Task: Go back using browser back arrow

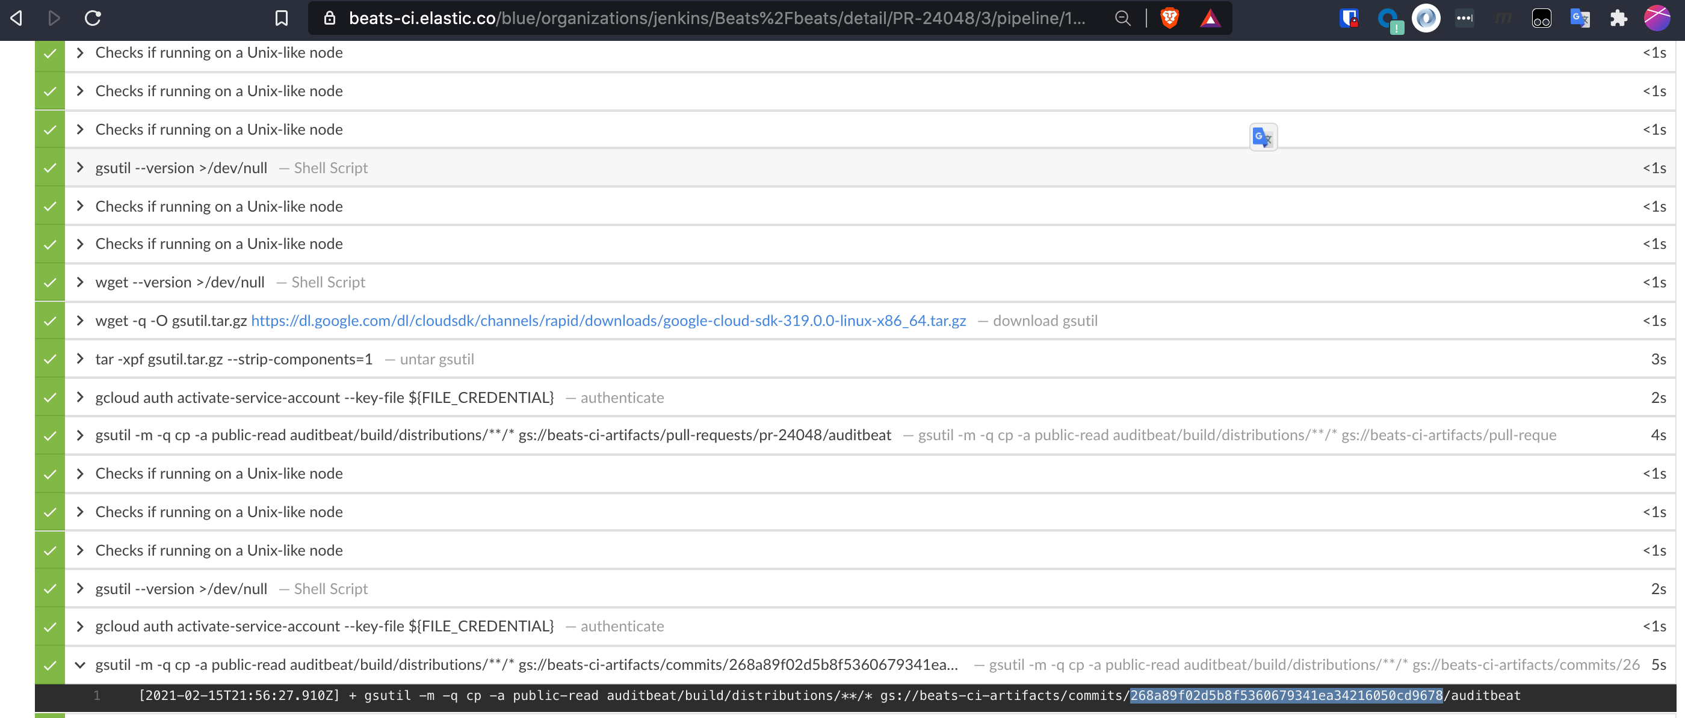Action: tap(17, 18)
